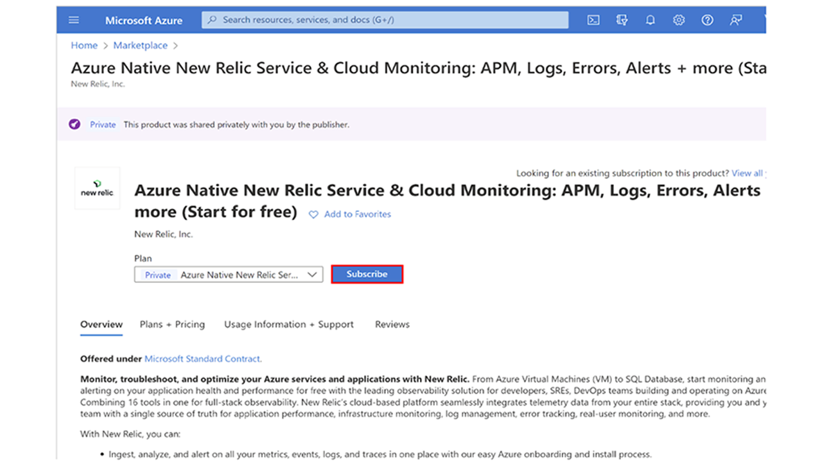Image resolution: width=822 pixels, height=462 pixels.
Task: Focus the Search resources, services, and docs box
Action: point(385,20)
